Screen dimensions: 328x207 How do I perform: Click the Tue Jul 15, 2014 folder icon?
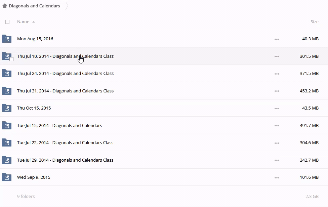pyautogui.click(x=7, y=126)
